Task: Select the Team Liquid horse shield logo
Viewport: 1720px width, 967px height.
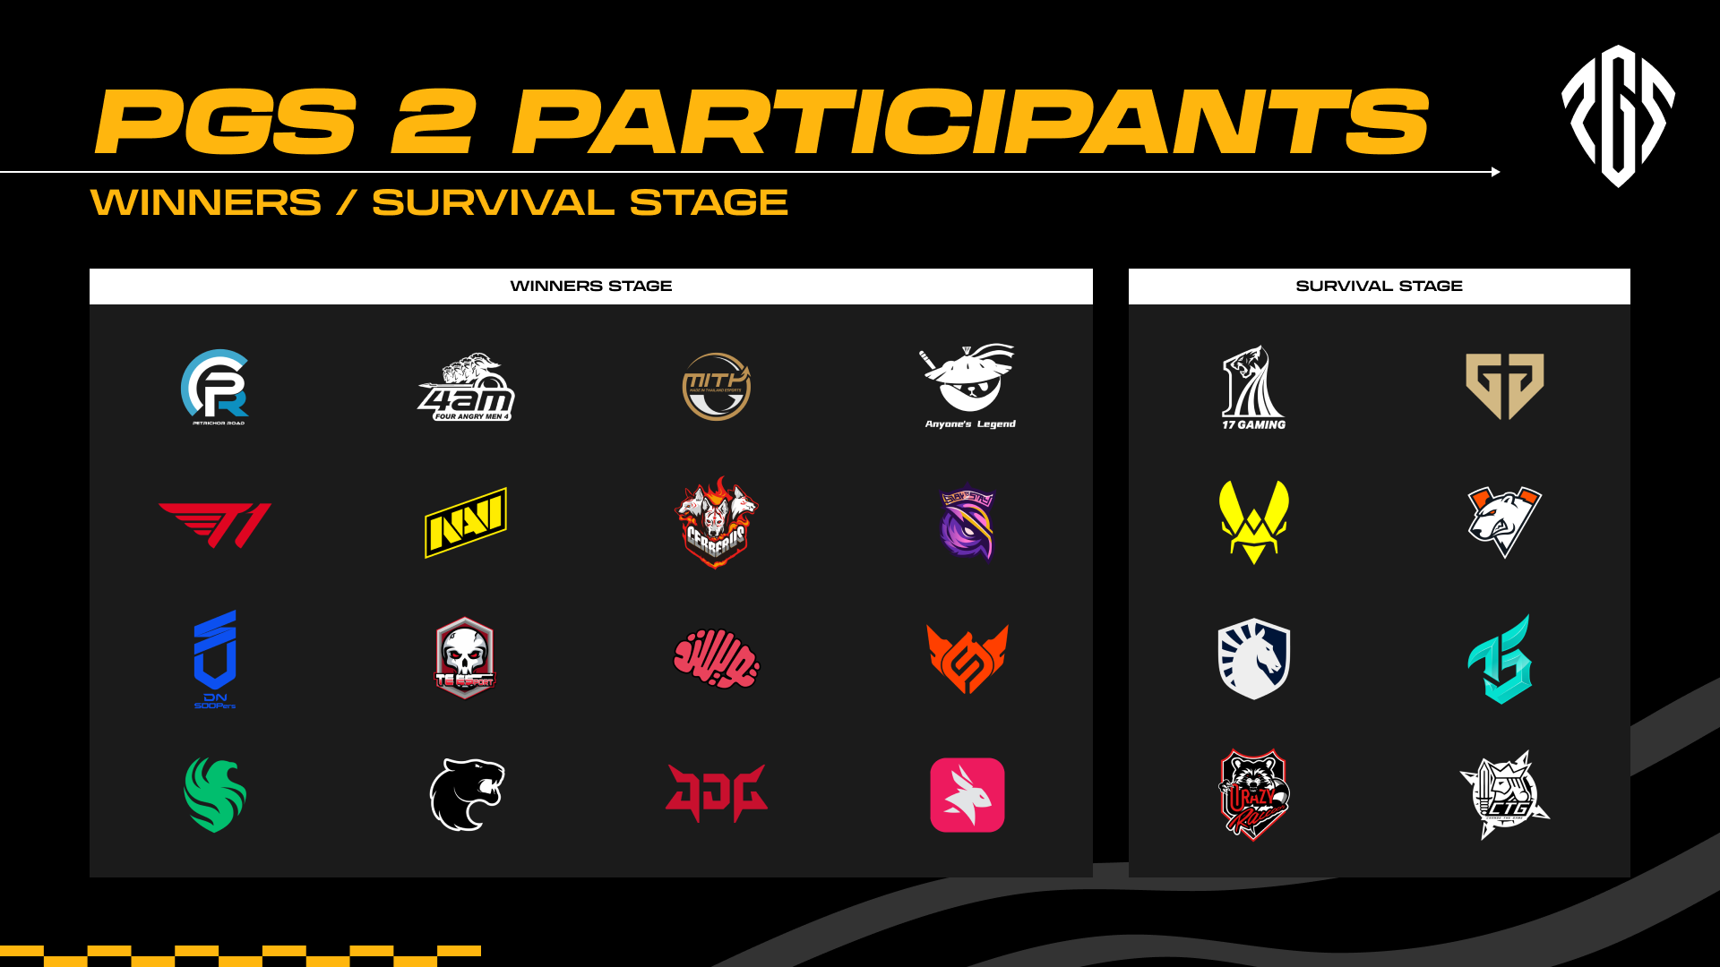Action: tap(1254, 659)
